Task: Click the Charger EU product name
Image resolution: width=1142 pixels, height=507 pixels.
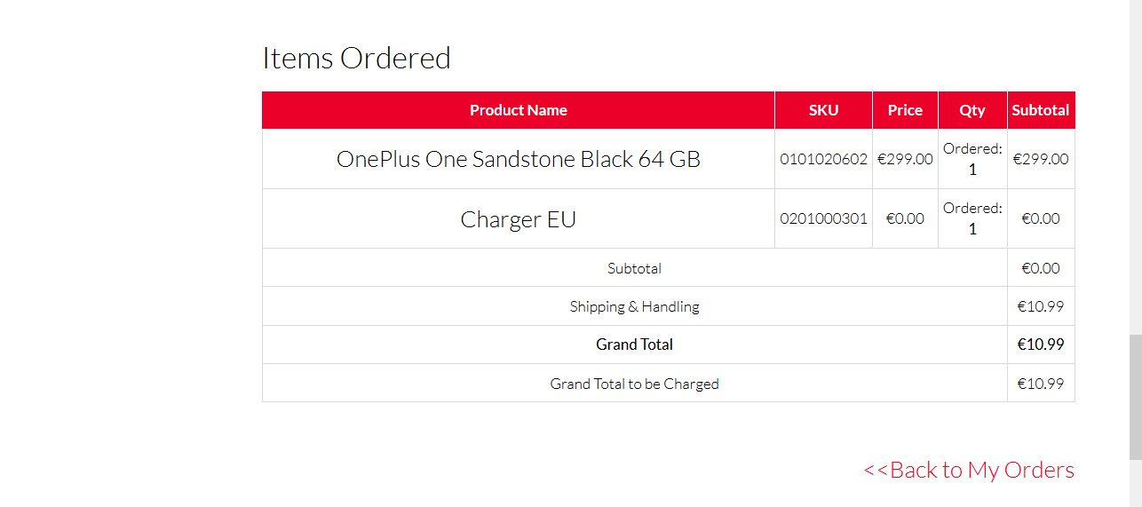Action: (518, 219)
